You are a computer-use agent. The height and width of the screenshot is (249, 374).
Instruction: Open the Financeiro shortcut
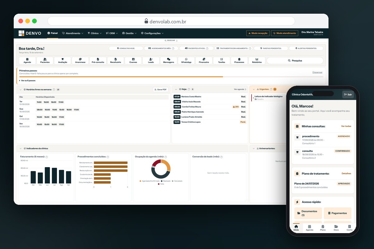click(204, 61)
